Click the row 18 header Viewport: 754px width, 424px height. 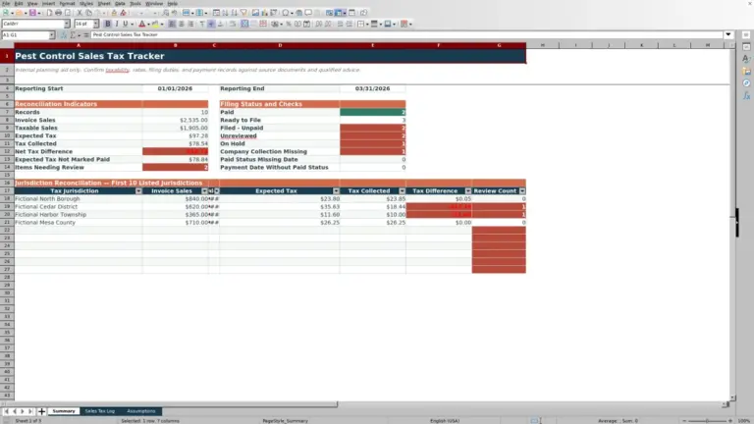(x=7, y=198)
